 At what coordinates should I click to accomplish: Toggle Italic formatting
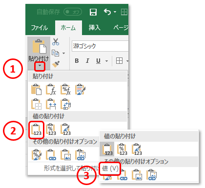pyautogui.click(x=87, y=61)
